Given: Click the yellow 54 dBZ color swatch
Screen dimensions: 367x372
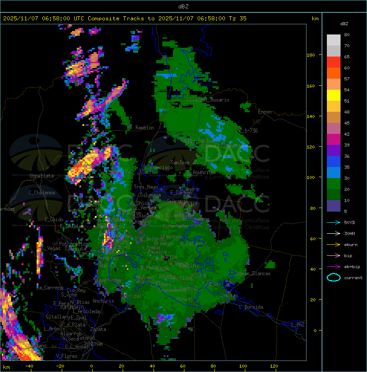Looking at the screenshot, I should pos(333,95).
